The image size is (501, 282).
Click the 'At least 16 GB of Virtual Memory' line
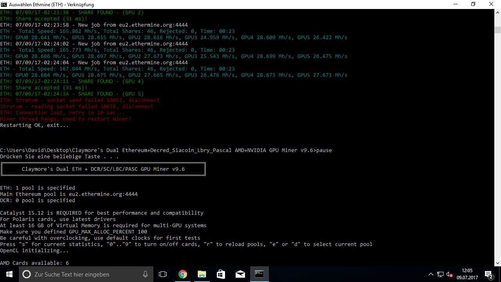pos(103,226)
